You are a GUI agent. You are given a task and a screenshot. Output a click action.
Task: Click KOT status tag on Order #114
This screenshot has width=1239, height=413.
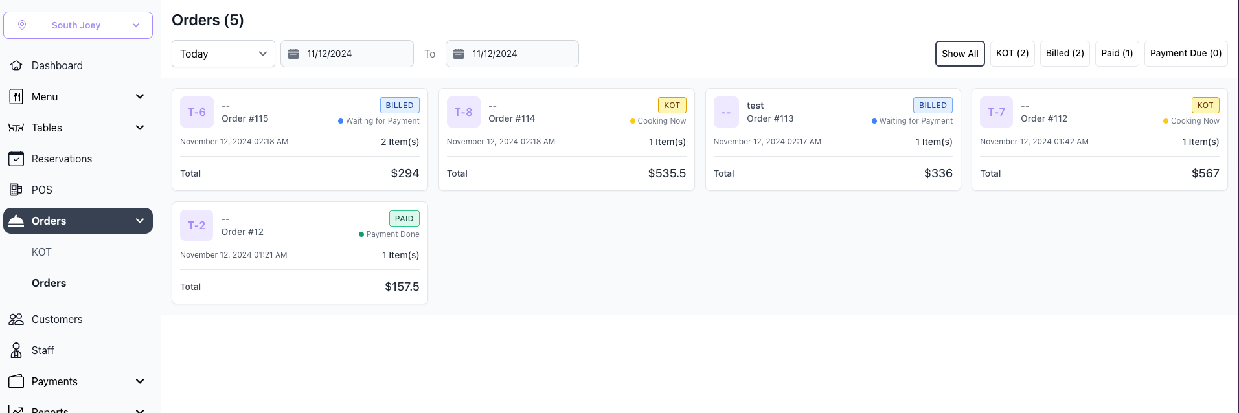[672, 106]
